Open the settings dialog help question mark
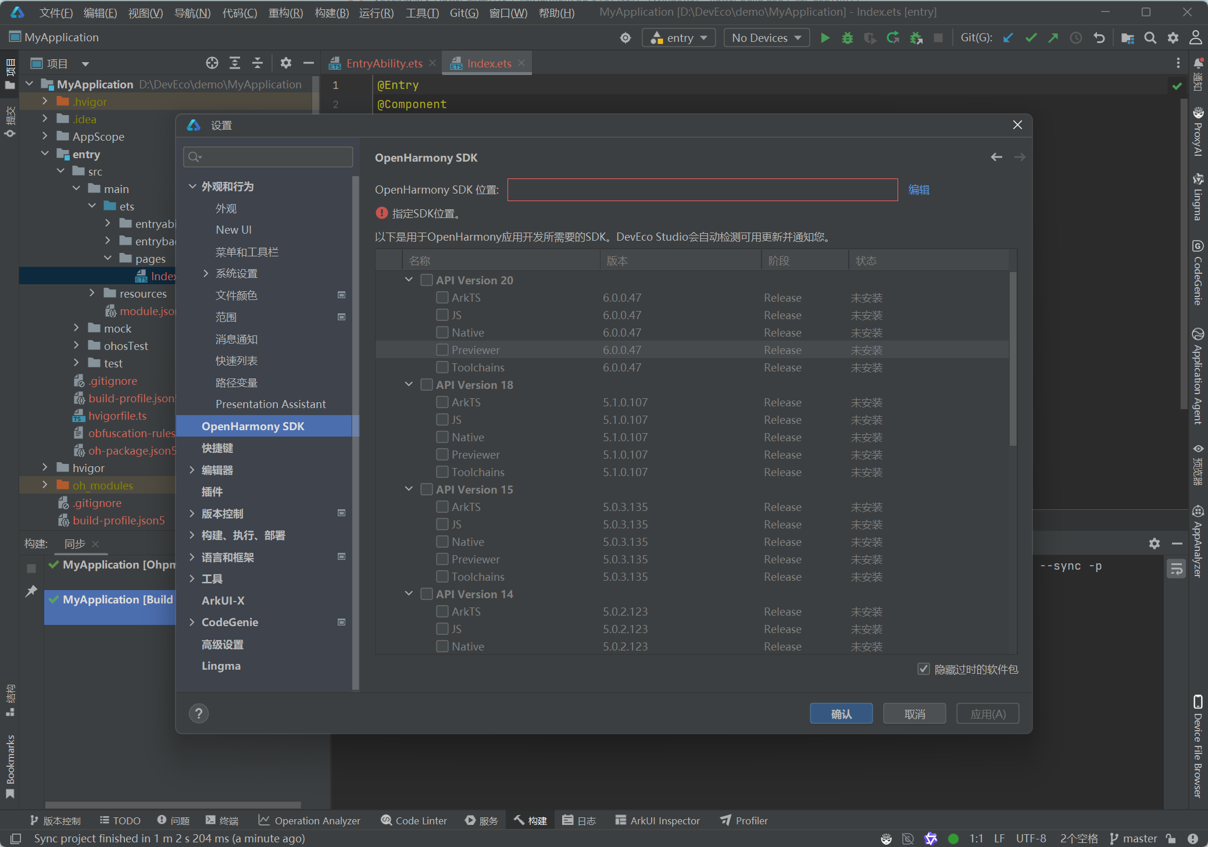 point(199,713)
